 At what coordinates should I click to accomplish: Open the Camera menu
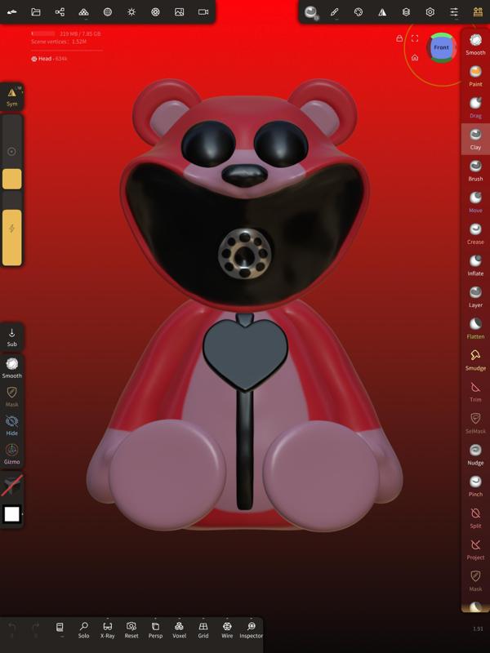click(203, 11)
